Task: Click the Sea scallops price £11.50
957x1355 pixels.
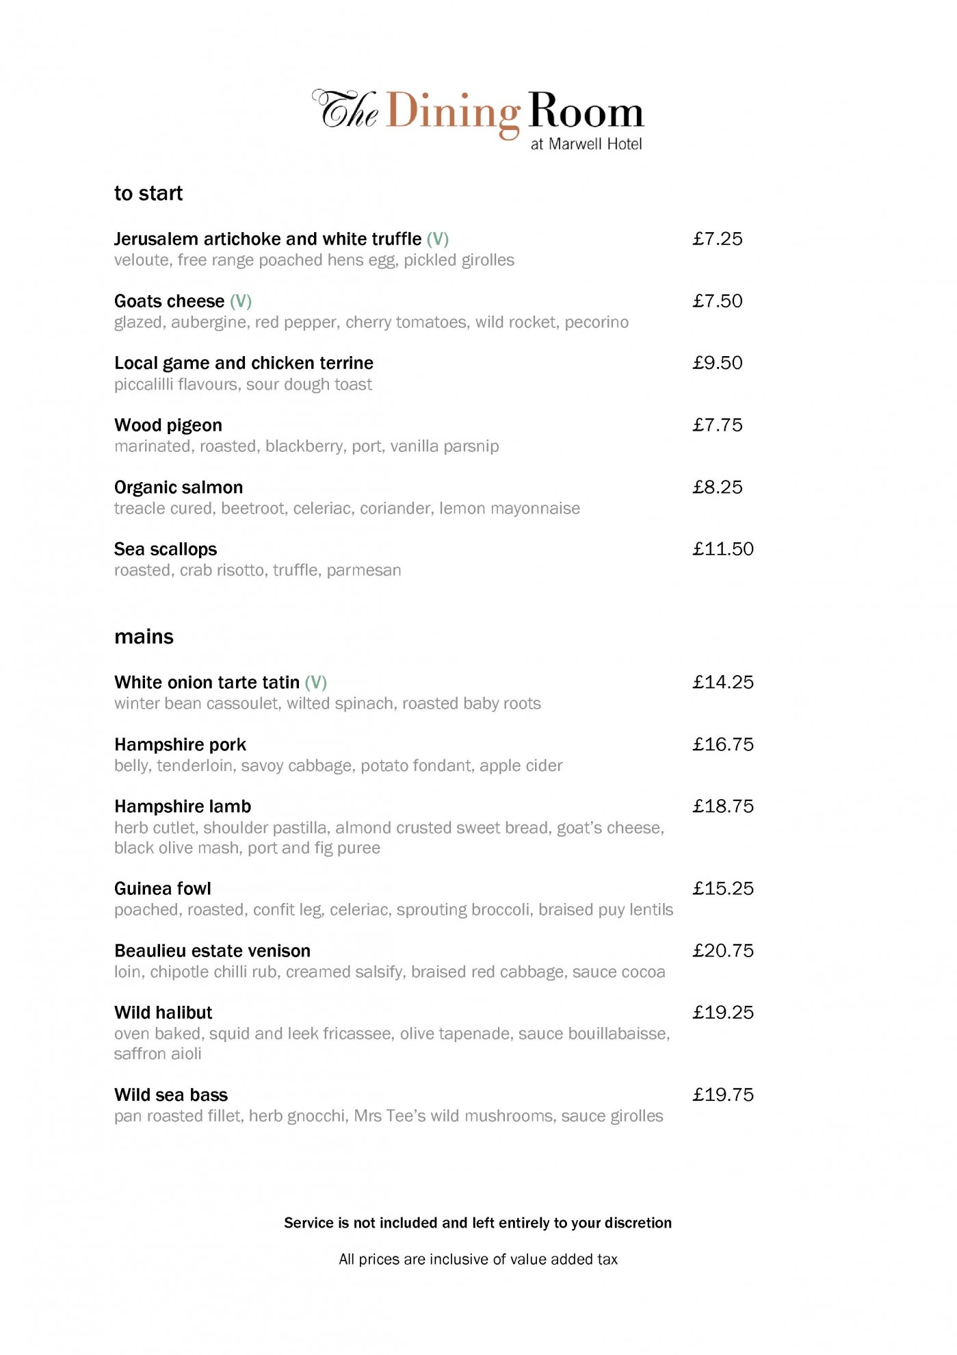Action: (x=722, y=549)
